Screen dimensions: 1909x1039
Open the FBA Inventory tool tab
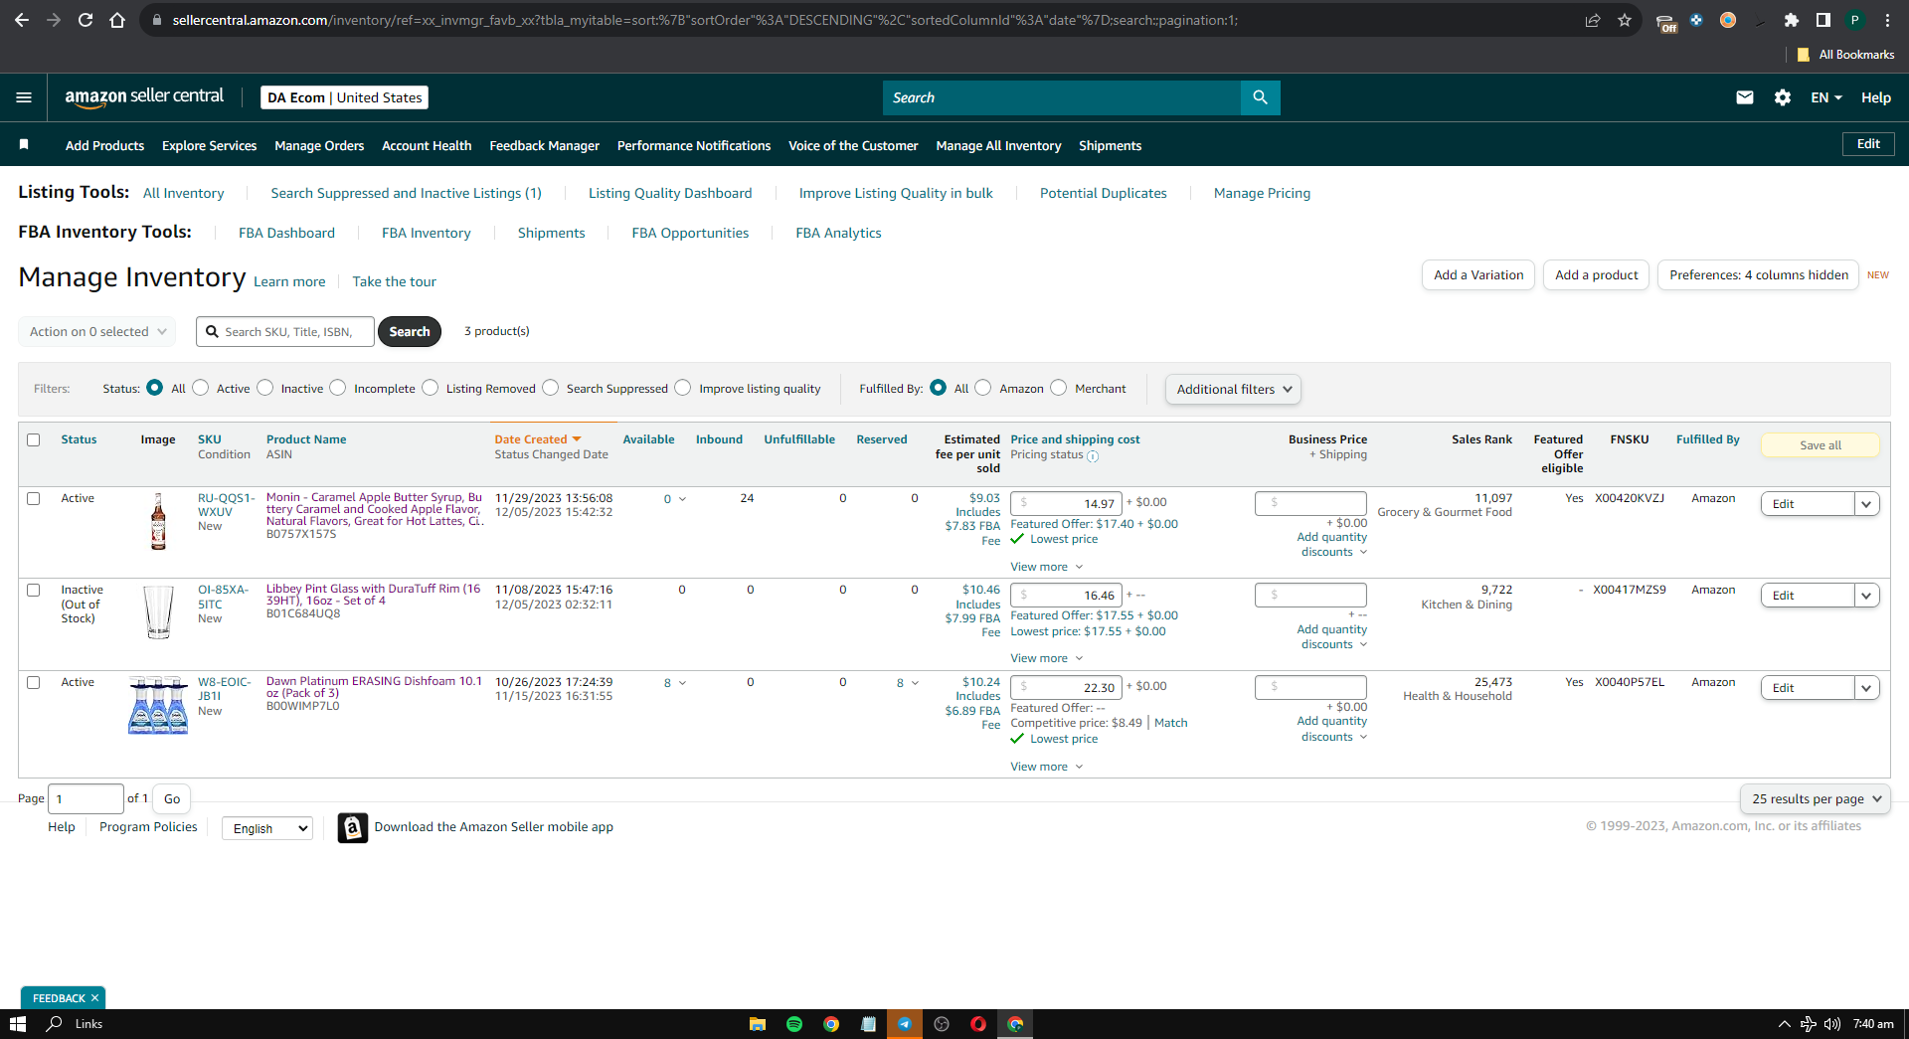pyautogui.click(x=427, y=233)
